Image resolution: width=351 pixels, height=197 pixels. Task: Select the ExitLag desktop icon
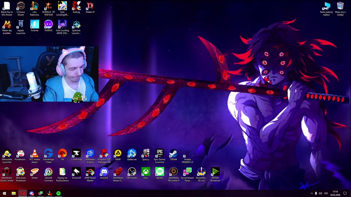pyautogui.click(x=76, y=7)
